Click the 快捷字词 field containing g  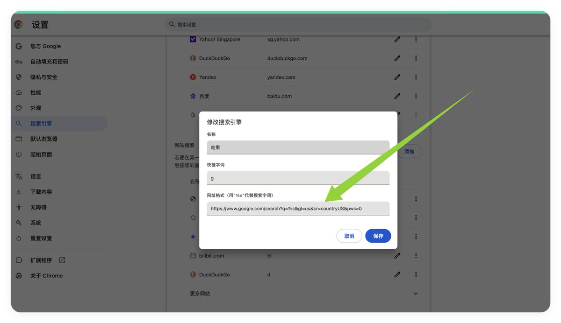[298, 178]
